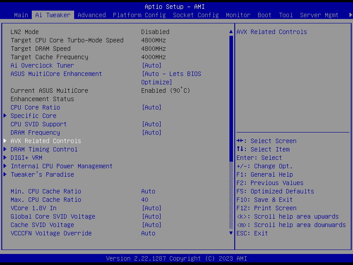Open the Main tab
Viewport: 353px width, 265px height.
tap(21, 15)
